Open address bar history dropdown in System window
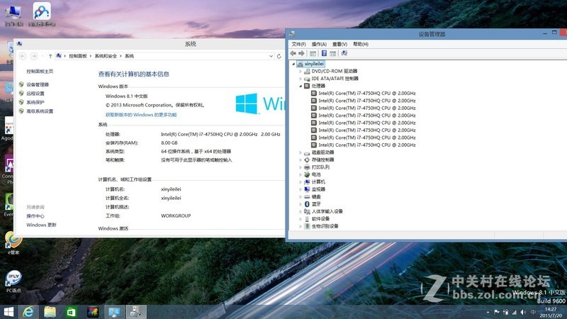Image resolution: width=567 pixels, height=319 pixels. pos(271,56)
